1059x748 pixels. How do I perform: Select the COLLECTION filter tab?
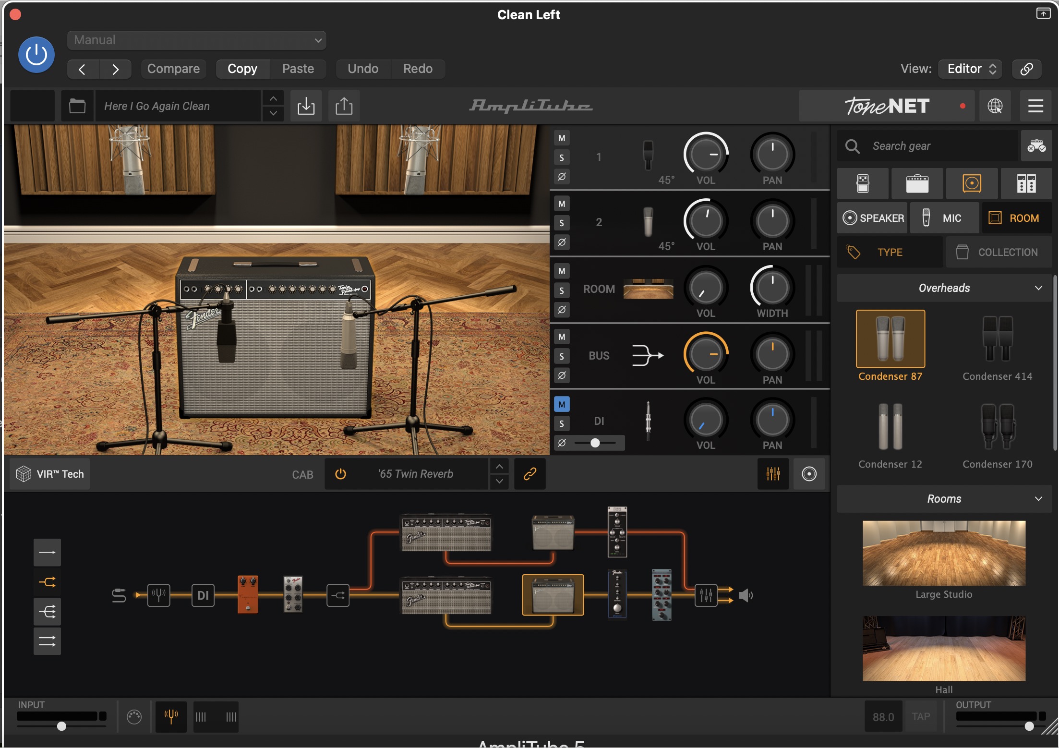click(x=999, y=252)
